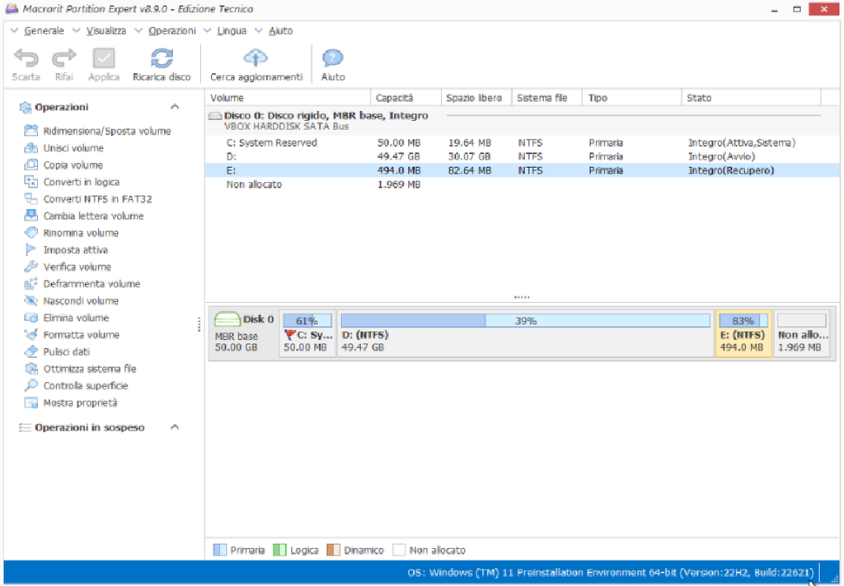The image size is (844, 586).
Task: Click the Disk 0 drive icon in disk map
Action: [x=227, y=320]
